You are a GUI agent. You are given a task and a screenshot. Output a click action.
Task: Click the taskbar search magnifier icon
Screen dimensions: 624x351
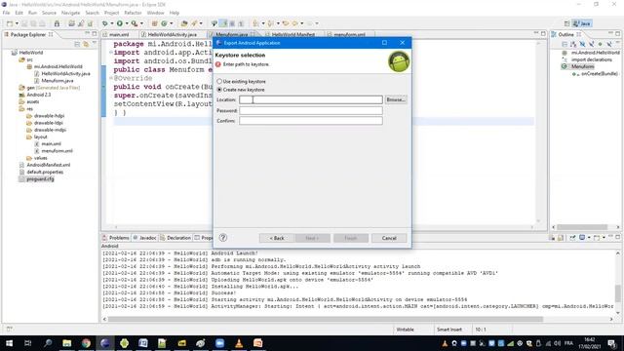point(48,343)
